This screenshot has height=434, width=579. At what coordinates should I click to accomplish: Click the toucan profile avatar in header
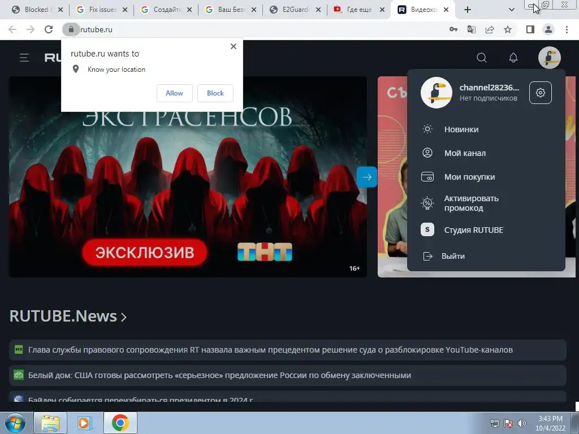tap(550, 58)
